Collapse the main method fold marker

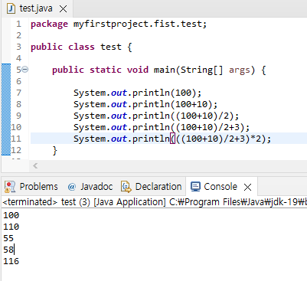pyautogui.click(x=24, y=69)
